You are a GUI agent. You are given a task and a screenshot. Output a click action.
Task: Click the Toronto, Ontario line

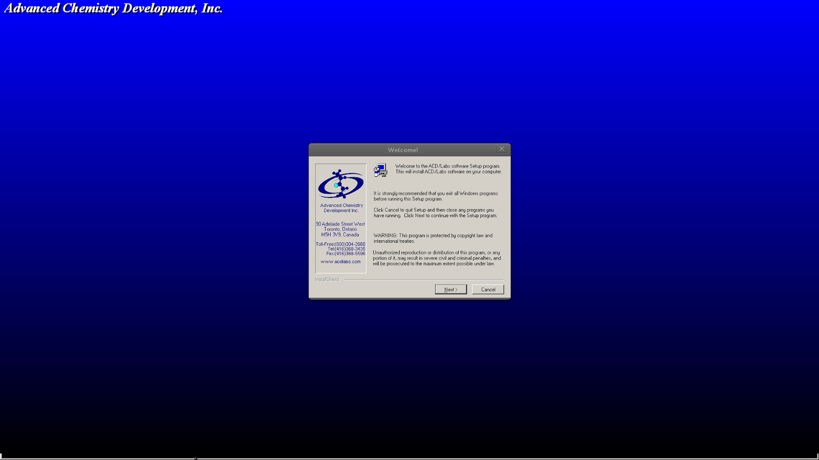tap(340, 229)
